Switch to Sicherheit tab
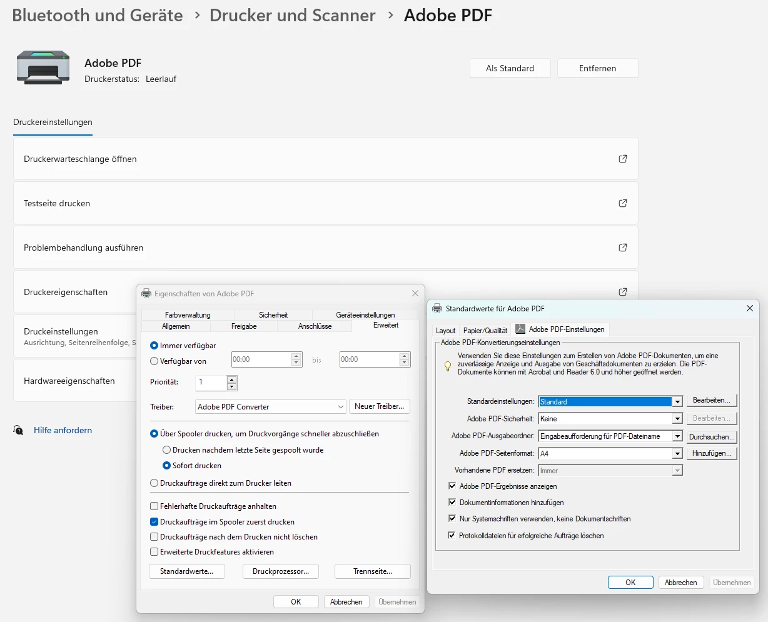The width and height of the screenshot is (768, 622). (x=273, y=315)
